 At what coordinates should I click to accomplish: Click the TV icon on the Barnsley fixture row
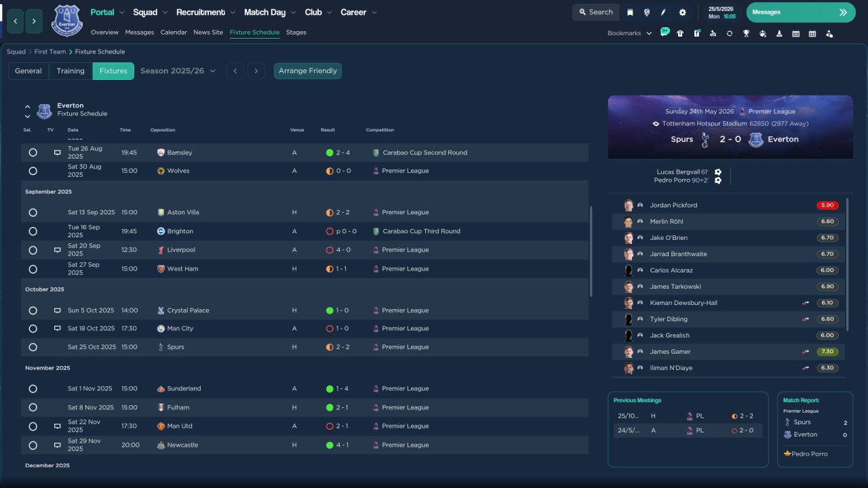tap(58, 152)
